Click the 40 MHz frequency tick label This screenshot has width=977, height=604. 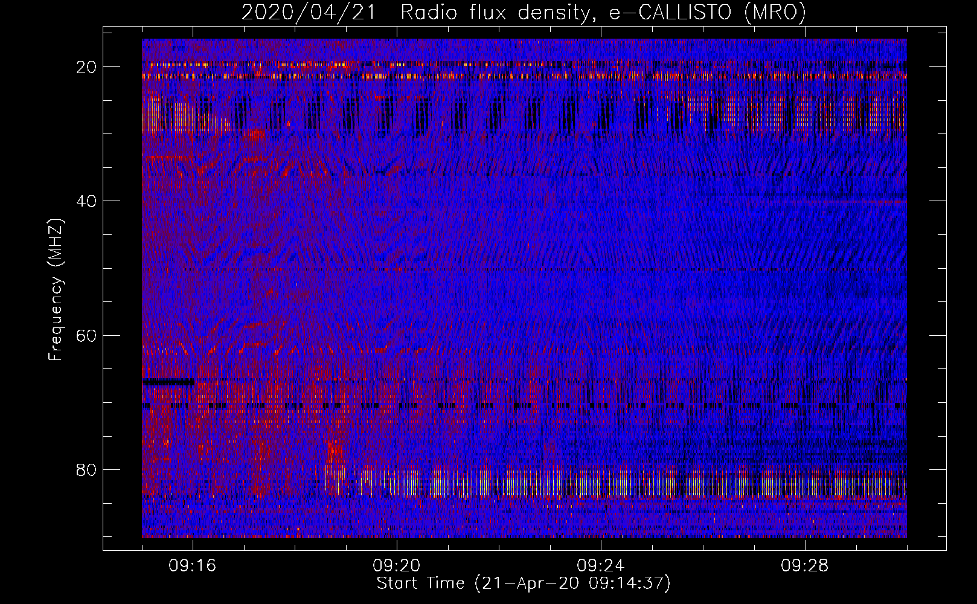pos(87,201)
